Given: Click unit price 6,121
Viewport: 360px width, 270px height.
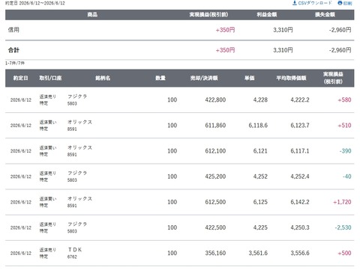Looking at the screenshot, I should tap(260, 151).
